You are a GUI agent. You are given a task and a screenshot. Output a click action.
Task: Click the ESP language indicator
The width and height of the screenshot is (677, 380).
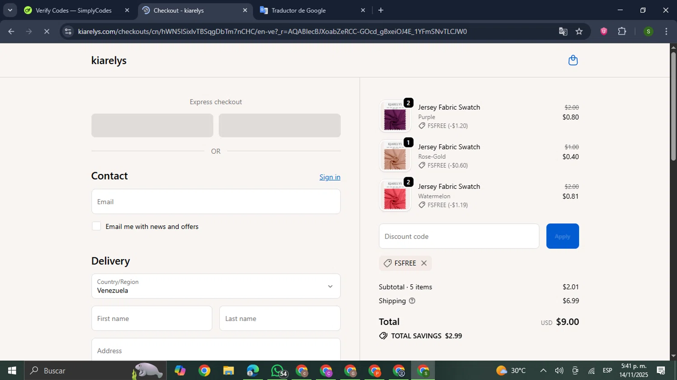pyautogui.click(x=607, y=371)
